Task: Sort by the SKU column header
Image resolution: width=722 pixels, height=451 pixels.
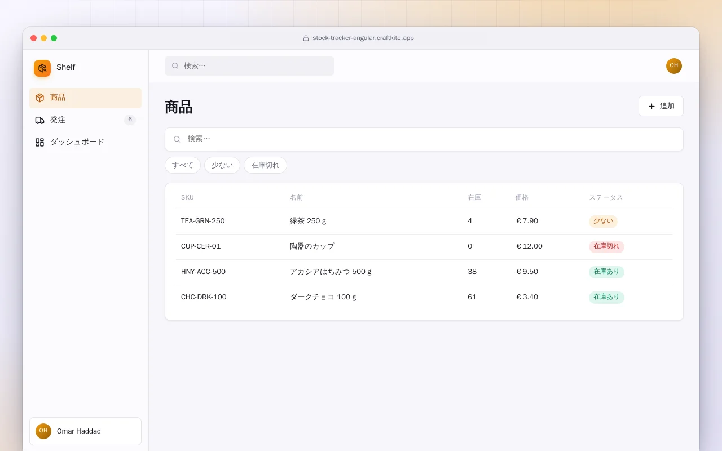Action: click(187, 198)
